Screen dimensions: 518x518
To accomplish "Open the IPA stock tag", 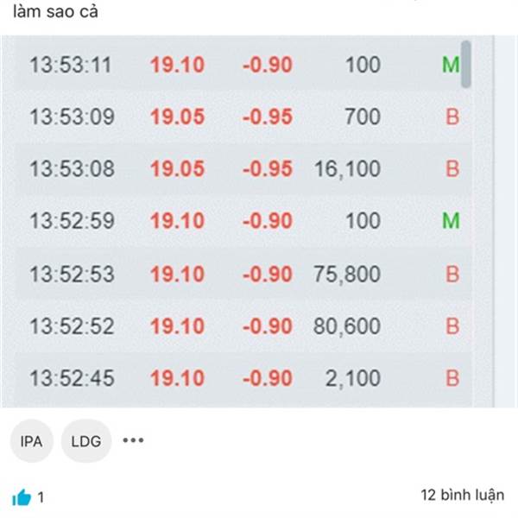I will 31,441.
